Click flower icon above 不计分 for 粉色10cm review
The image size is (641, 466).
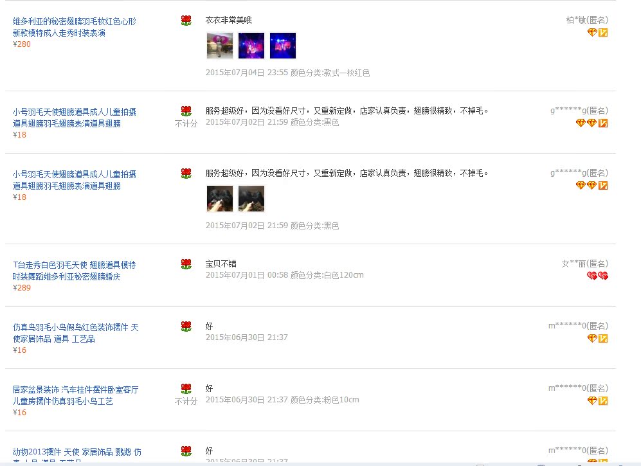[x=186, y=389]
